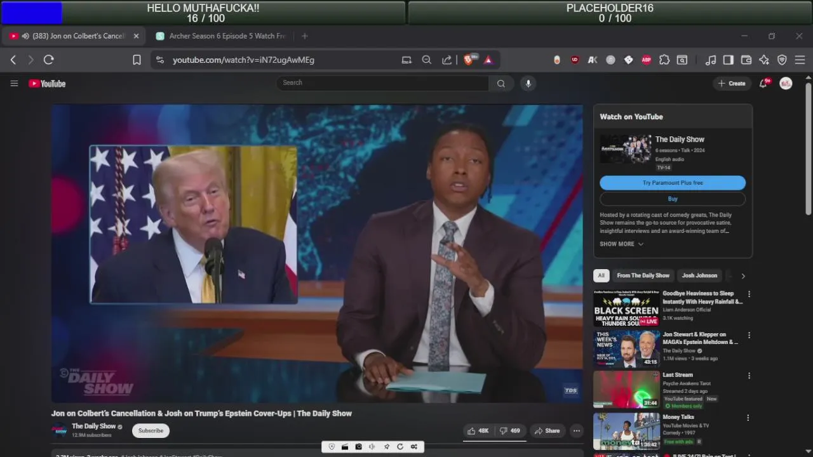Select From The Daily Show chip
The image size is (813, 457).
pos(643,275)
